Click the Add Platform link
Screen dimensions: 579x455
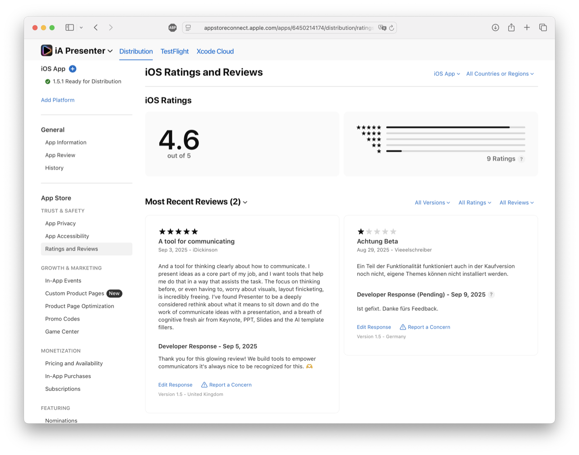[x=58, y=100]
